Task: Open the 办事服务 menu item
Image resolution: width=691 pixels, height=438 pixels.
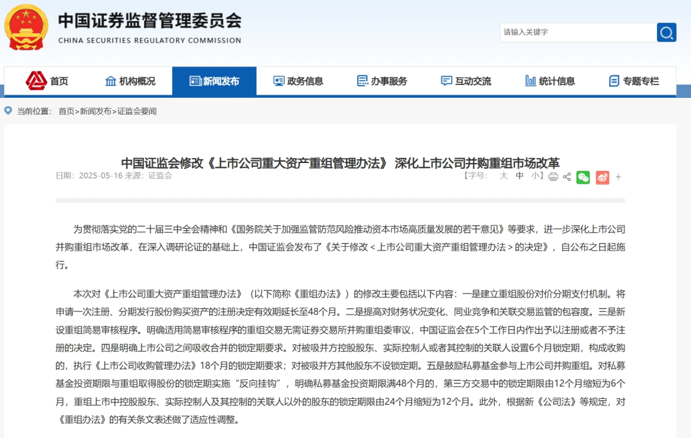Action: (382, 81)
